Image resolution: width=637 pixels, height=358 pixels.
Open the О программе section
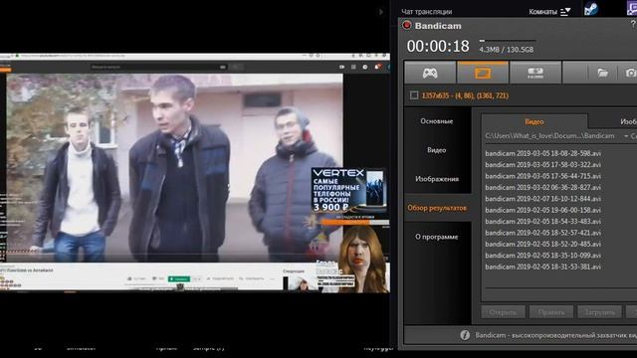tap(437, 237)
